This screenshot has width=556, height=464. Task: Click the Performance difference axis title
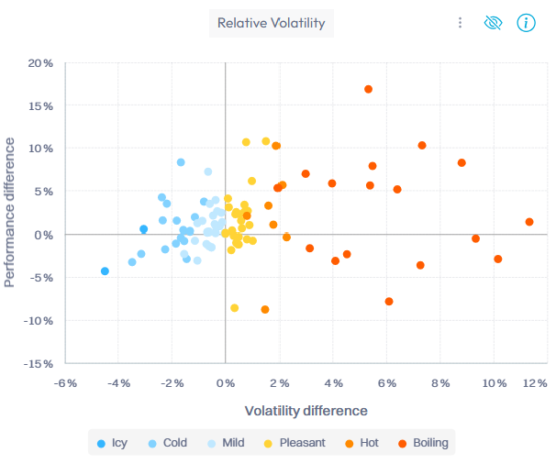coord(11,212)
